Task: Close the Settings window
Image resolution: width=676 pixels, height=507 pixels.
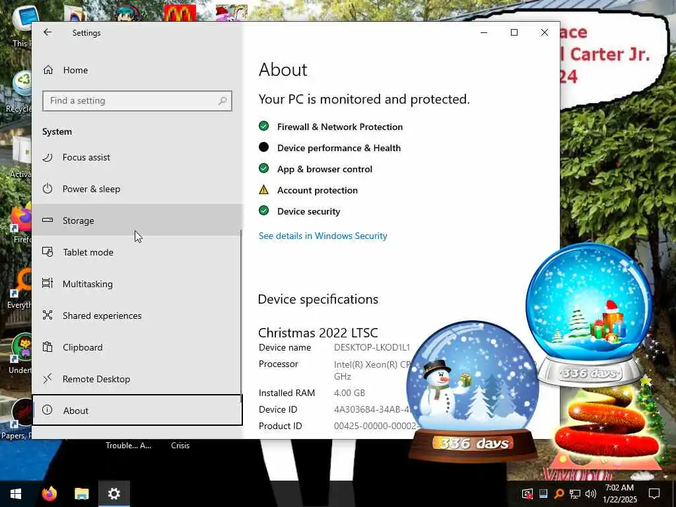Action: point(545,32)
